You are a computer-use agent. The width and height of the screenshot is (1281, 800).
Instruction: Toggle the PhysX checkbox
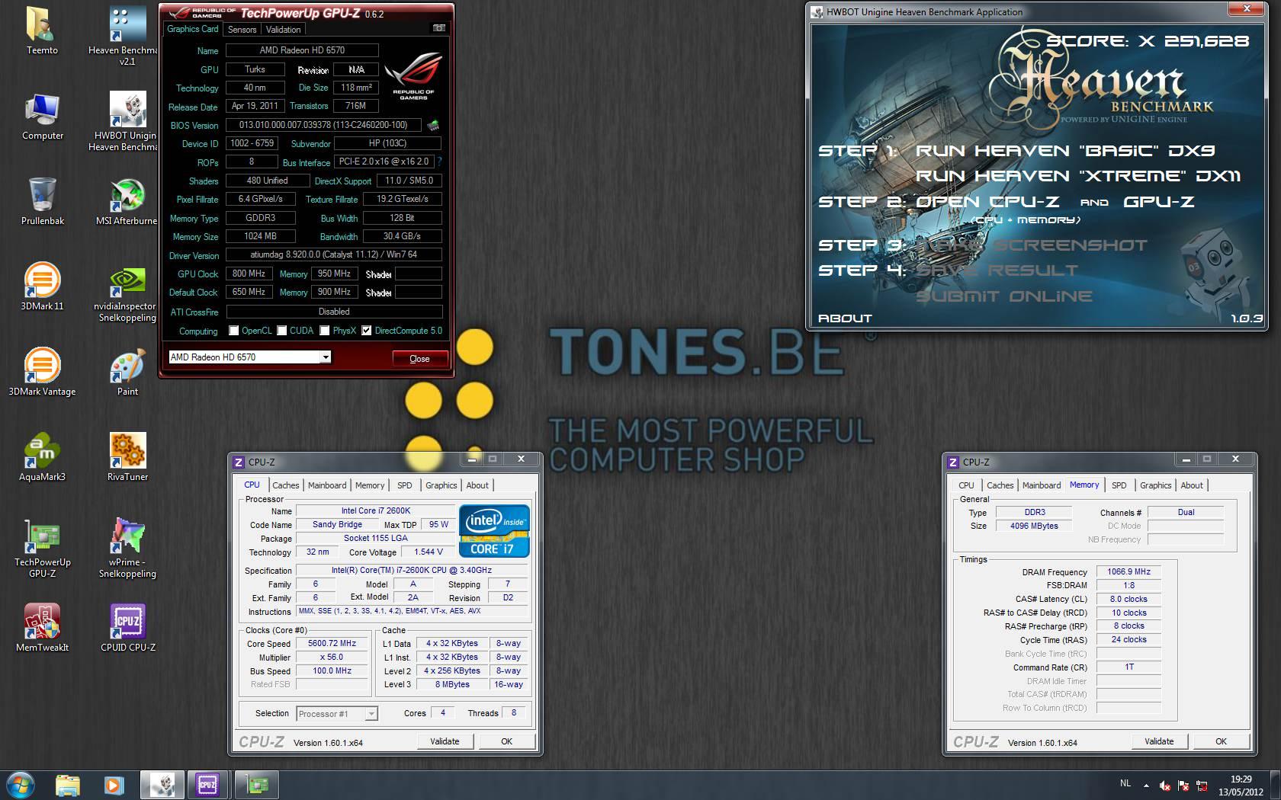click(325, 331)
